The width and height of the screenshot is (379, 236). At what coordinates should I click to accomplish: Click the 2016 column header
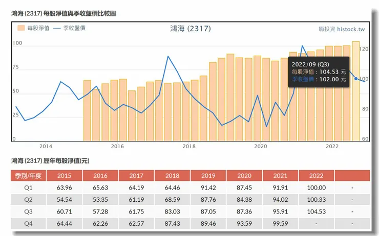click(x=100, y=176)
